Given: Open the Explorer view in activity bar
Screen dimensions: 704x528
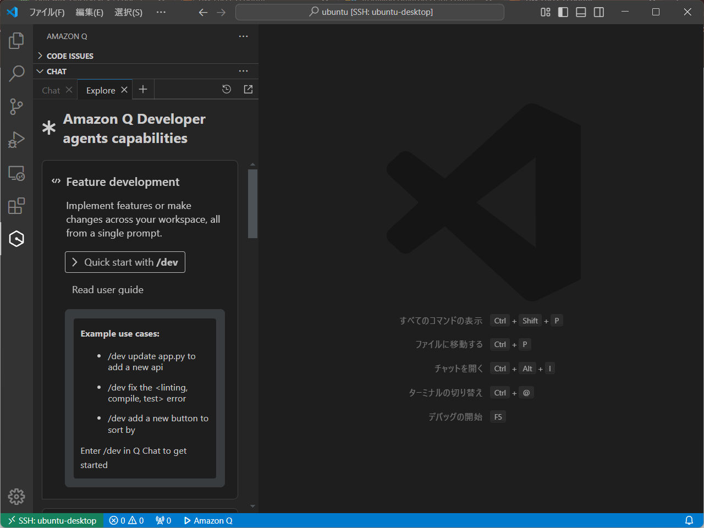Looking at the screenshot, I should (x=16, y=40).
